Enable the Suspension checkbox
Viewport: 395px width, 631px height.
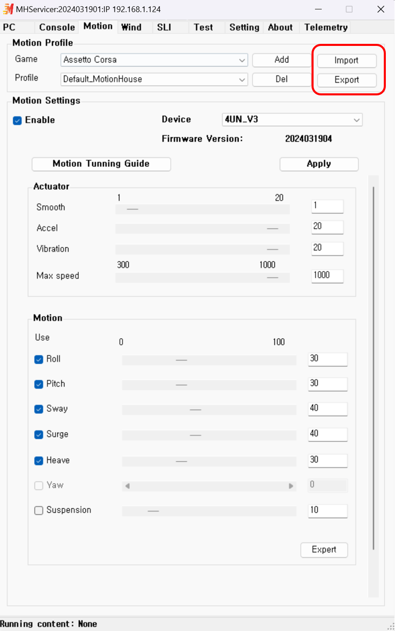pos(39,511)
